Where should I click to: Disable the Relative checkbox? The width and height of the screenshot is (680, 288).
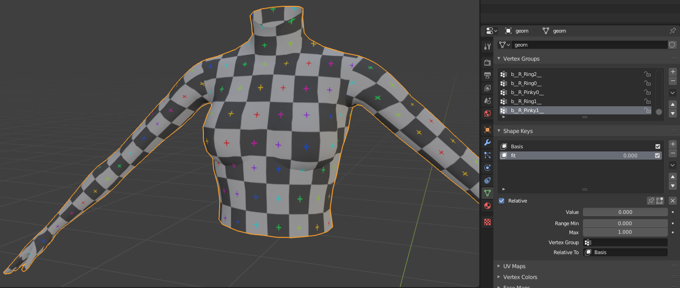502,201
